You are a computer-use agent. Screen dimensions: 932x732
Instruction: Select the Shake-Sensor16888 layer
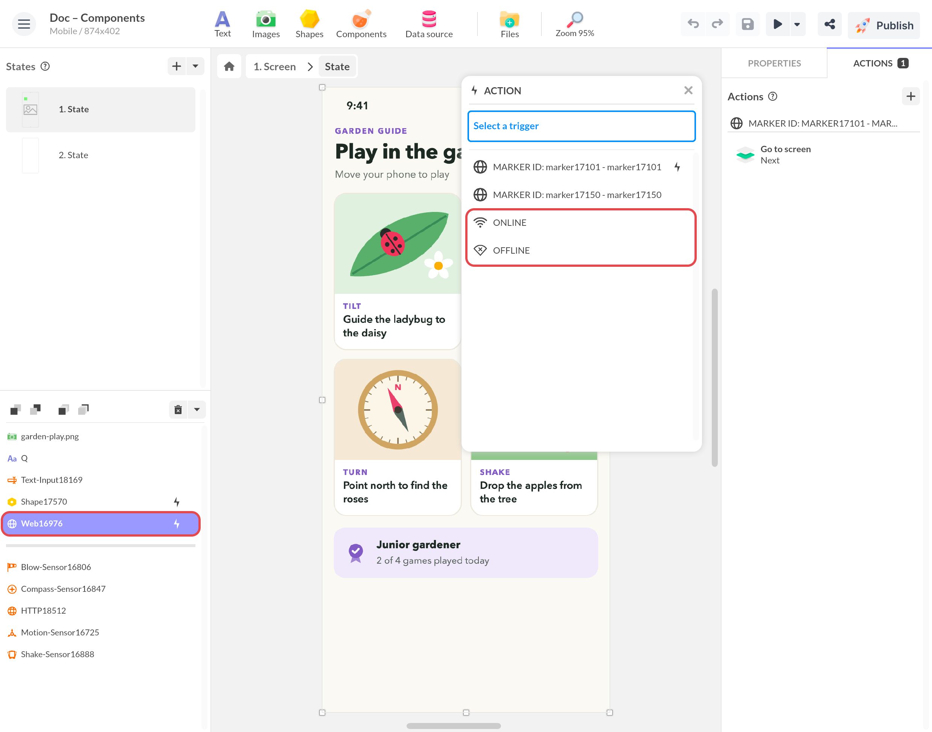[x=101, y=654]
